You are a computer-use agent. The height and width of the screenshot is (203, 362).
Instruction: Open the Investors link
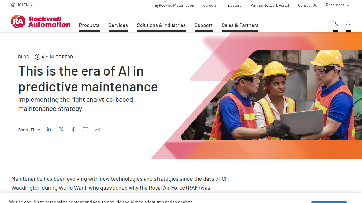(234, 5)
